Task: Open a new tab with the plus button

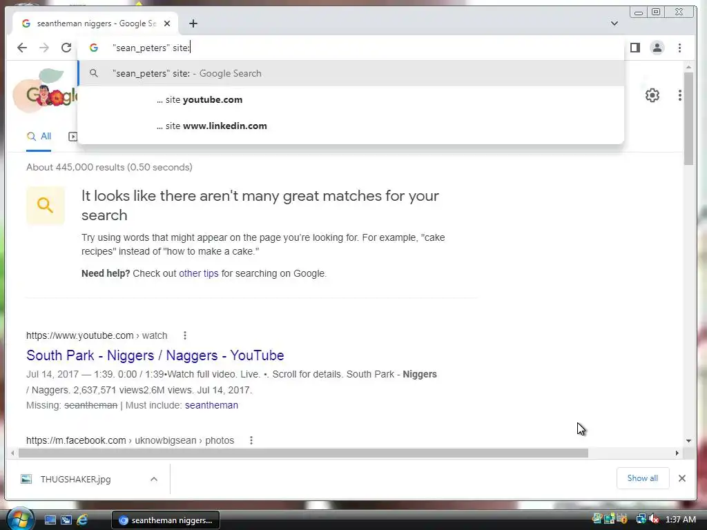Action: coord(193,23)
